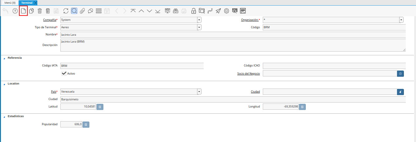Image resolution: width=416 pixels, height=142 pixels.
Task: Select the Terminal tab
Action: point(27,3)
